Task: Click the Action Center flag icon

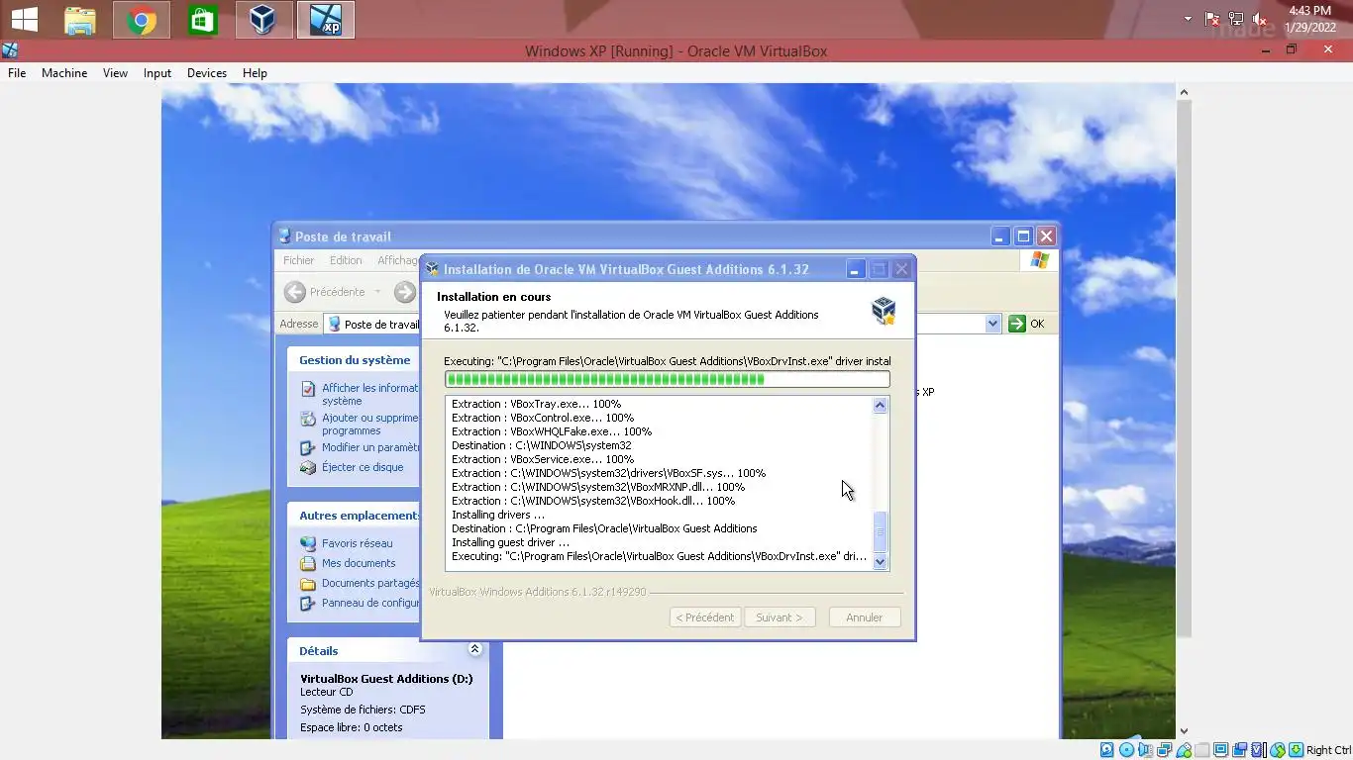Action: click(x=1211, y=19)
